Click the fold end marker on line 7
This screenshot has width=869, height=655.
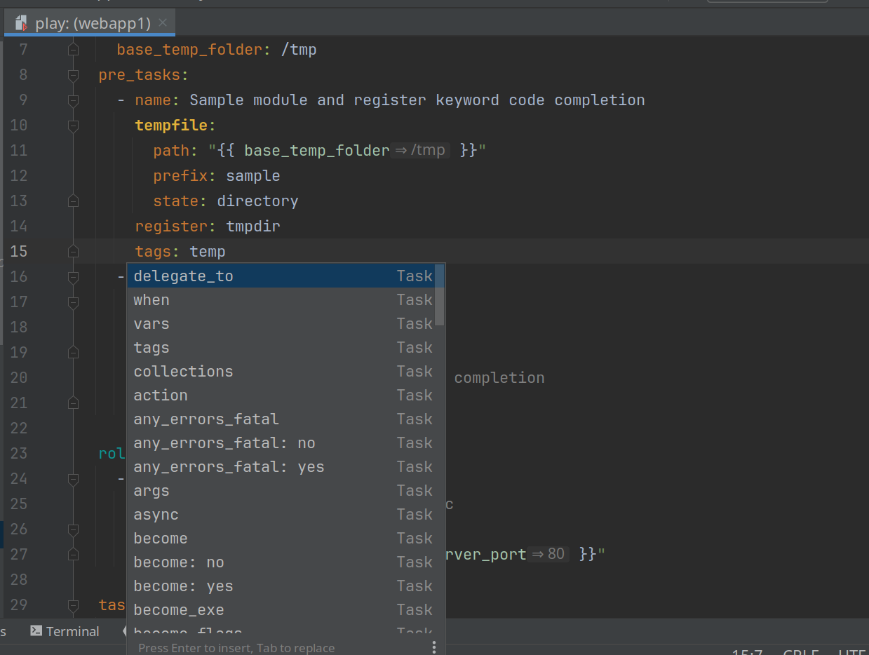pos(73,50)
